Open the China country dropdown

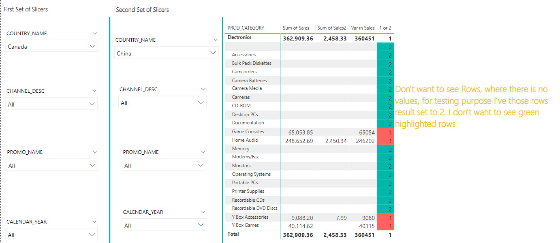point(167,53)
